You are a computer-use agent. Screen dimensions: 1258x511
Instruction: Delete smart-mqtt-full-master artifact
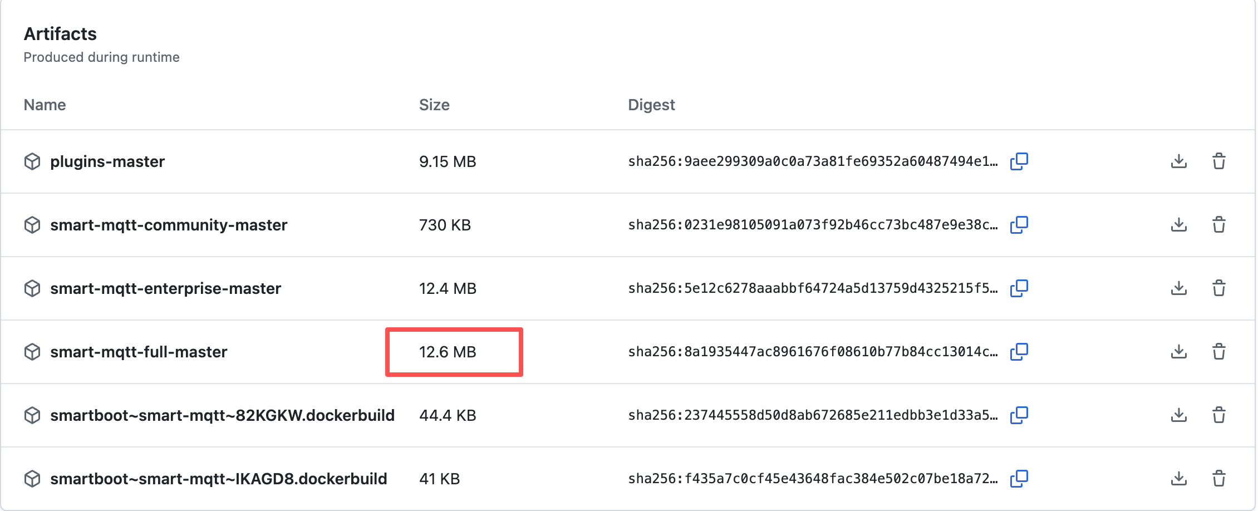pyautogui.click(x=1218, y=352)
